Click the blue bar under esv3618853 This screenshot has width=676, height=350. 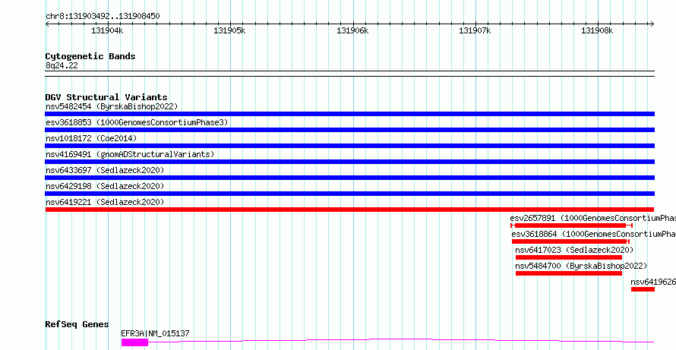point(349,130)
